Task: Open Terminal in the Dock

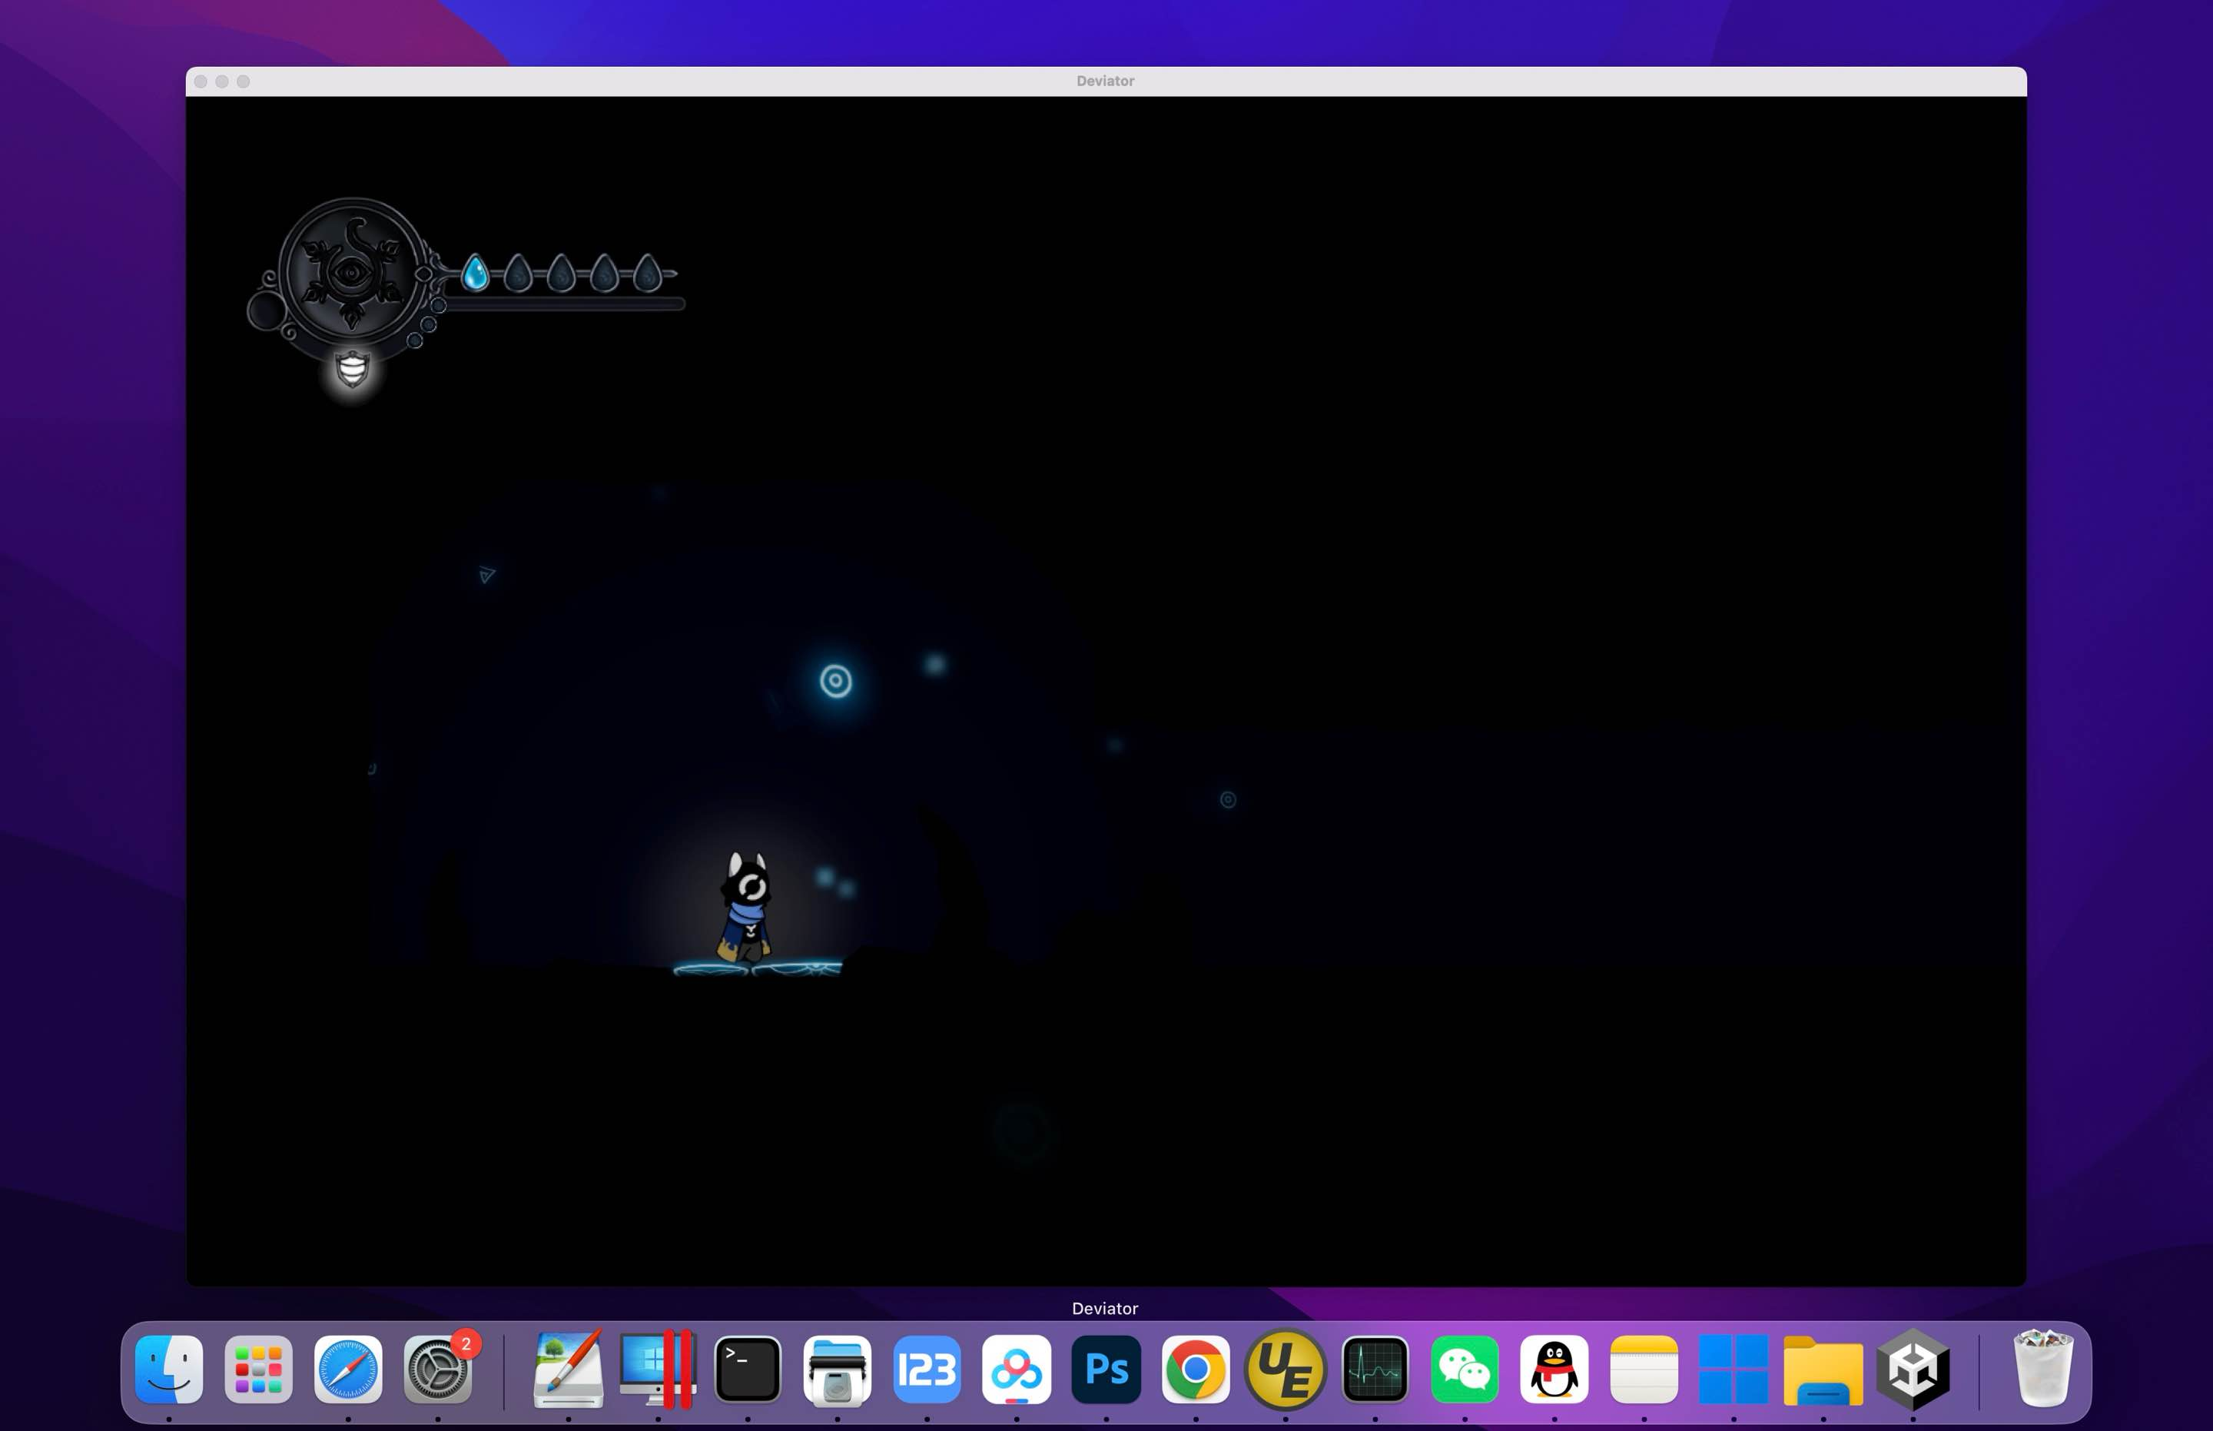Action: 747,1370
